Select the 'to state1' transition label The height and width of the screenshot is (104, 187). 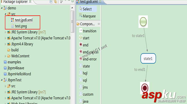(x=138, y=36)
